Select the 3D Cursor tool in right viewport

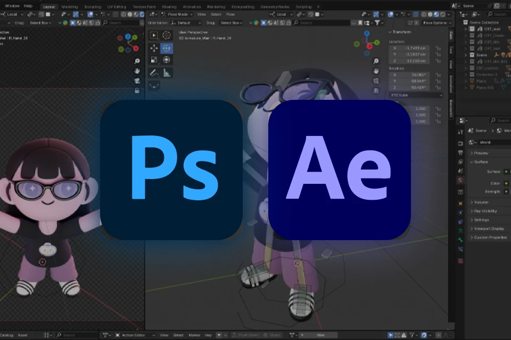(166, 35)
